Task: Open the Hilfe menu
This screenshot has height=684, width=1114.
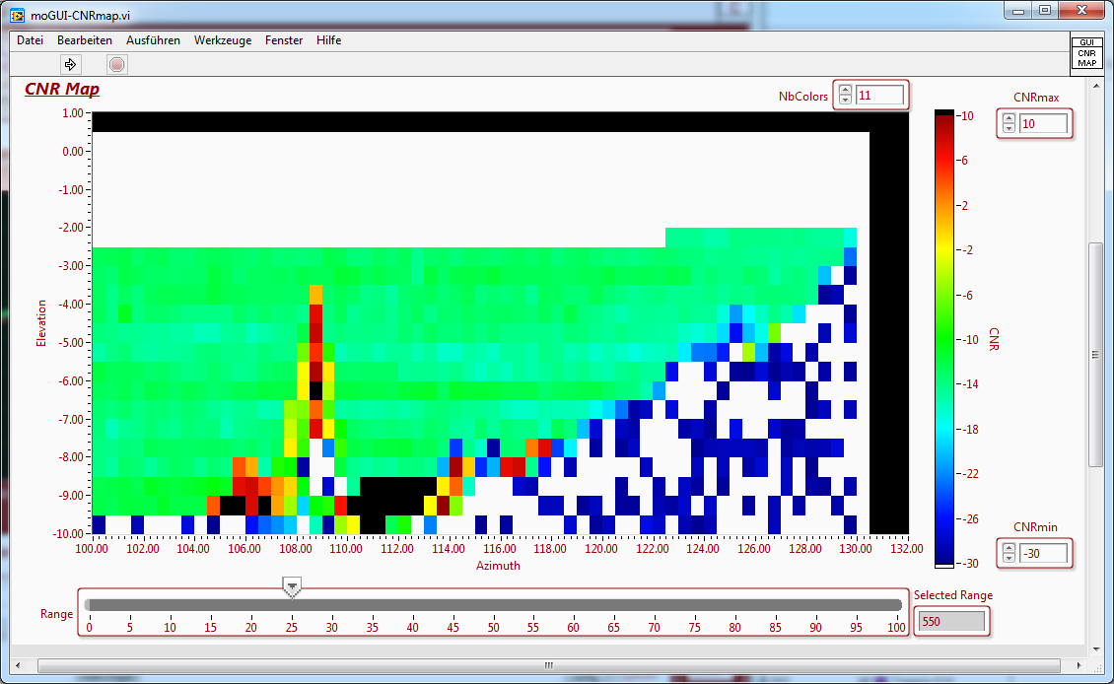Action: (328, 40)
